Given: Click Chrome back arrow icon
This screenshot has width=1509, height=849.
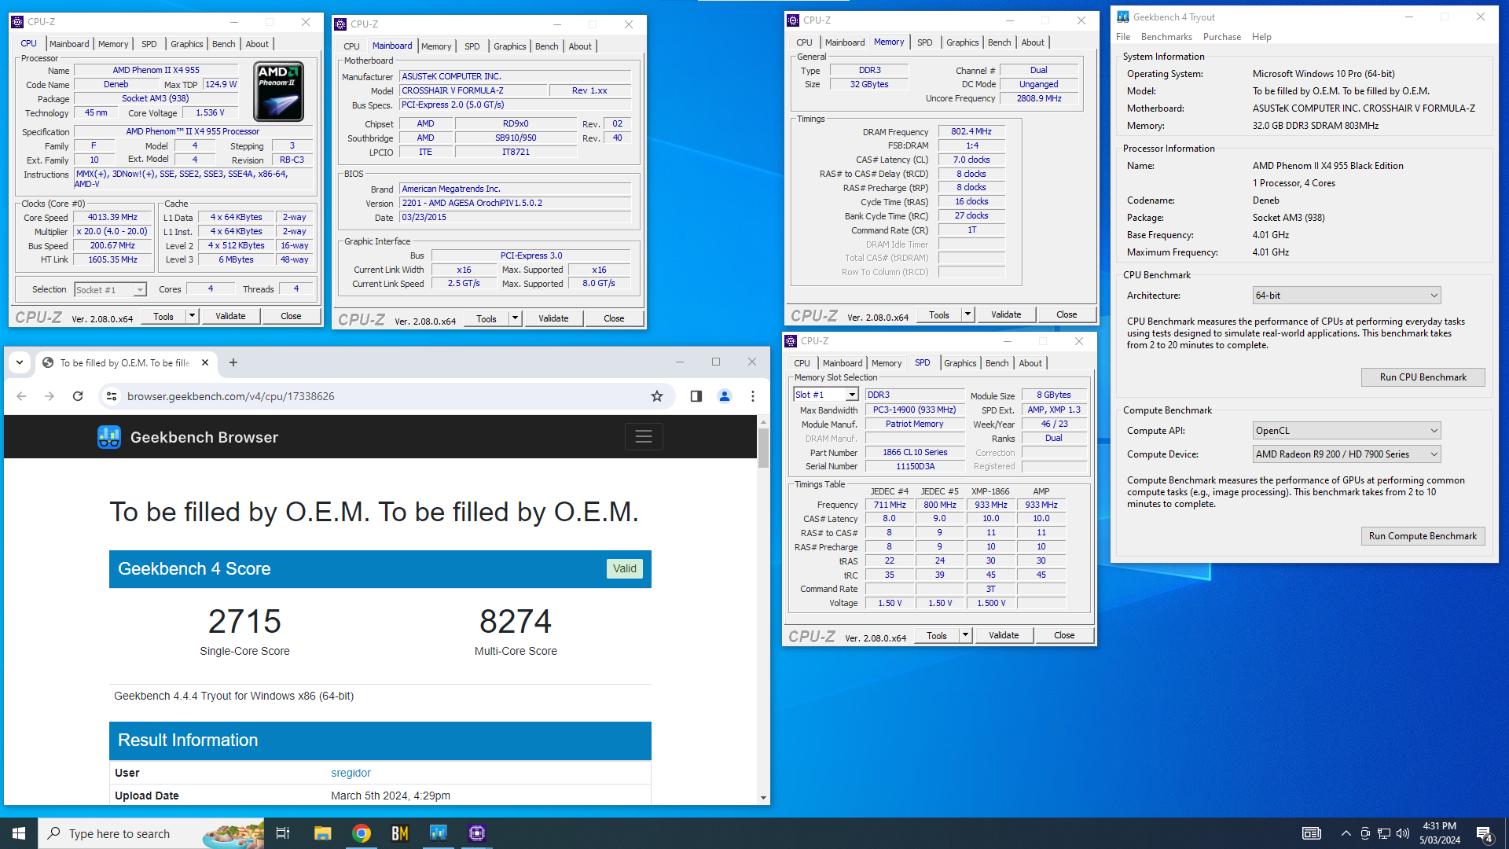Looking at the screenshot, I should [21, 396].
